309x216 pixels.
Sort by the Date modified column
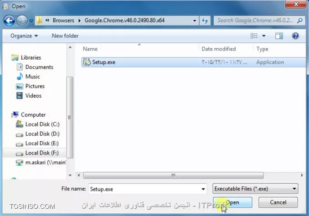coord(219,49)
